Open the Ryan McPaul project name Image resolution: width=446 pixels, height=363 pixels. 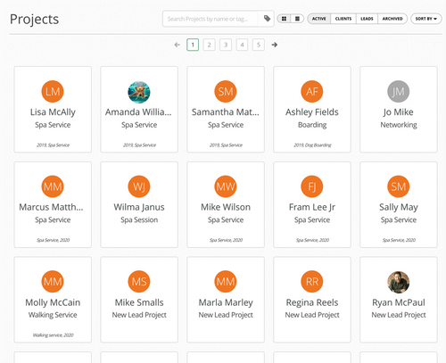399,302
